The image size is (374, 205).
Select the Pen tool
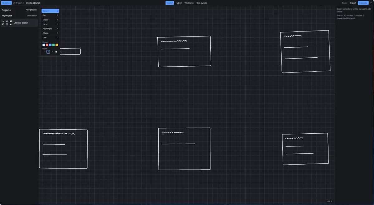50,15
